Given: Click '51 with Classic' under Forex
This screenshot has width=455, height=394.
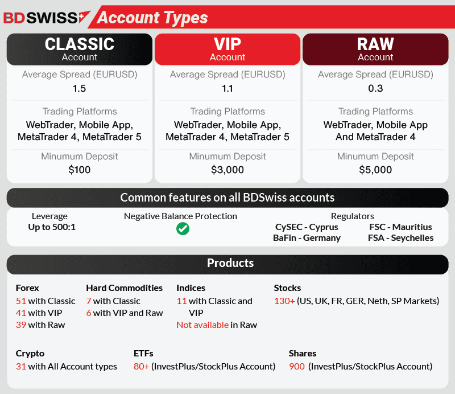Looking at the screenshot, I should (45, 301).
